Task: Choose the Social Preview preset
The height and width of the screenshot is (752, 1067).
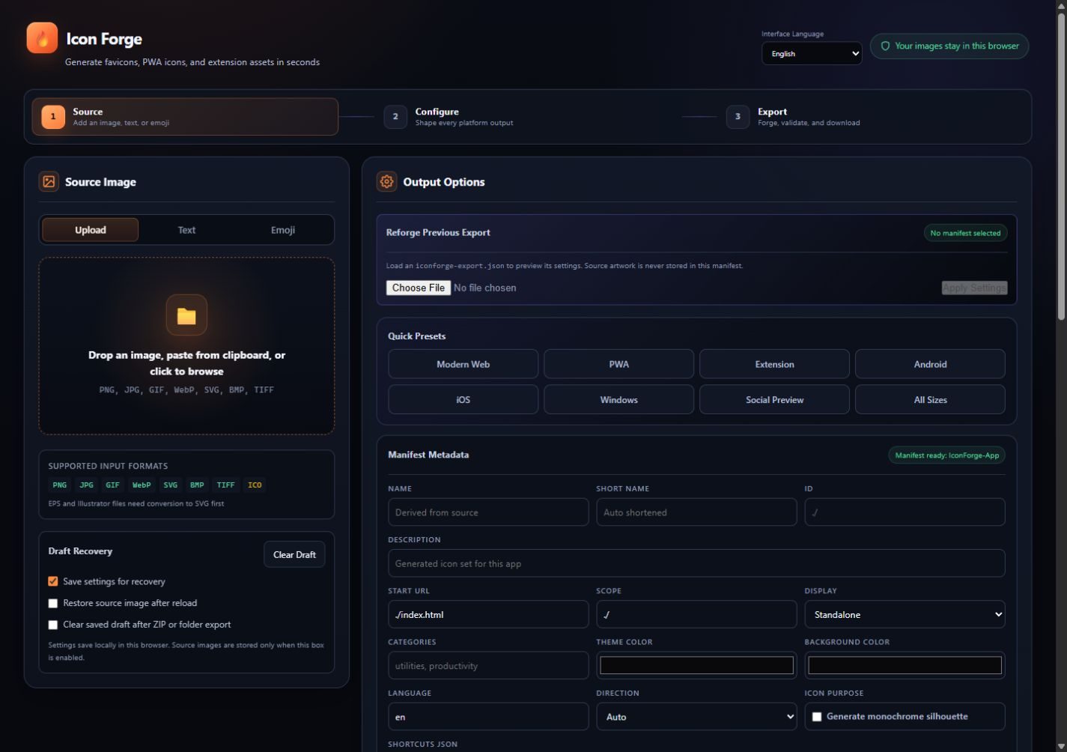Action: click(775, 400)
